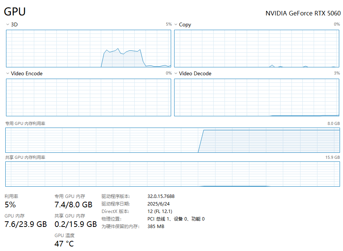Click inside the 3D utilization graph
The width and height of the screenshot is (343, 251).
[x=88, y=48]
